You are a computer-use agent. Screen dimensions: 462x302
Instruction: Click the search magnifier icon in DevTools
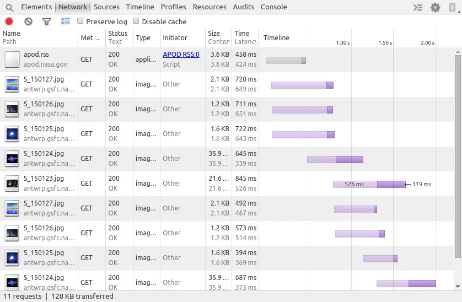10,7
